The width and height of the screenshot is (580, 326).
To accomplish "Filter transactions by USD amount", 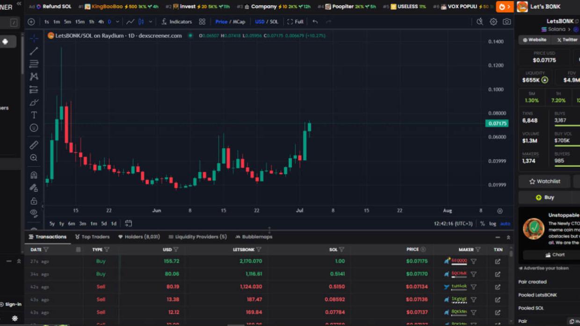I will (176, 250).
